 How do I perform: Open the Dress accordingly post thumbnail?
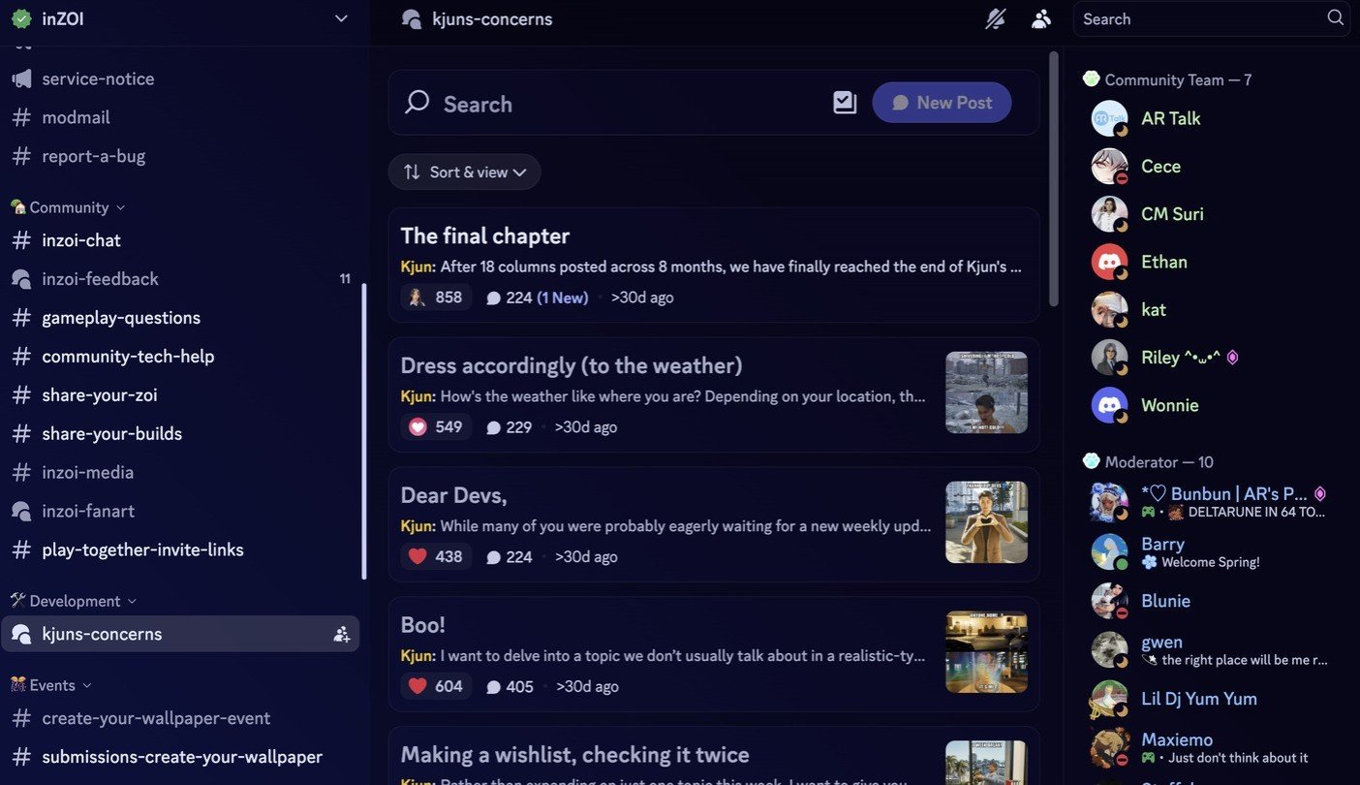(x=986, y=392)
